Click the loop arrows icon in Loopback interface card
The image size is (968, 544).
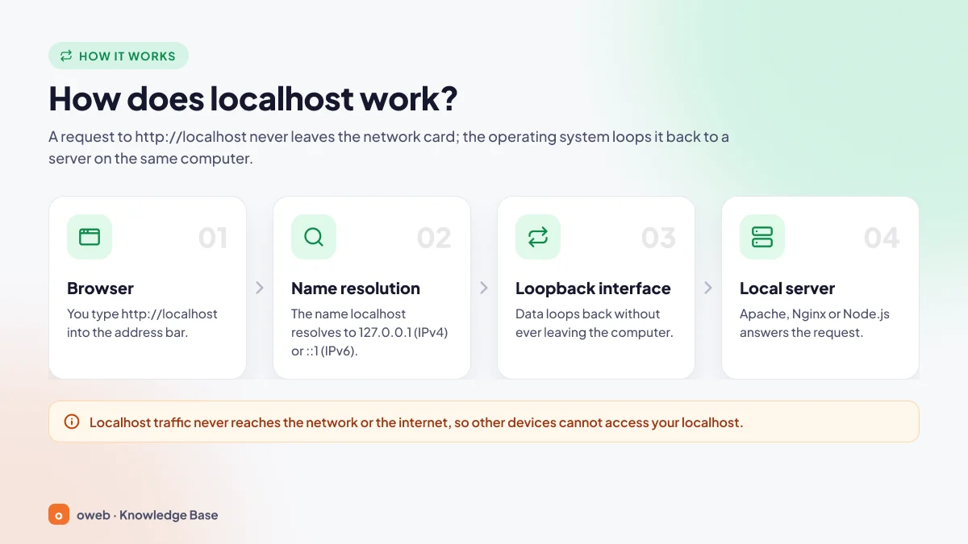(538, 237)
